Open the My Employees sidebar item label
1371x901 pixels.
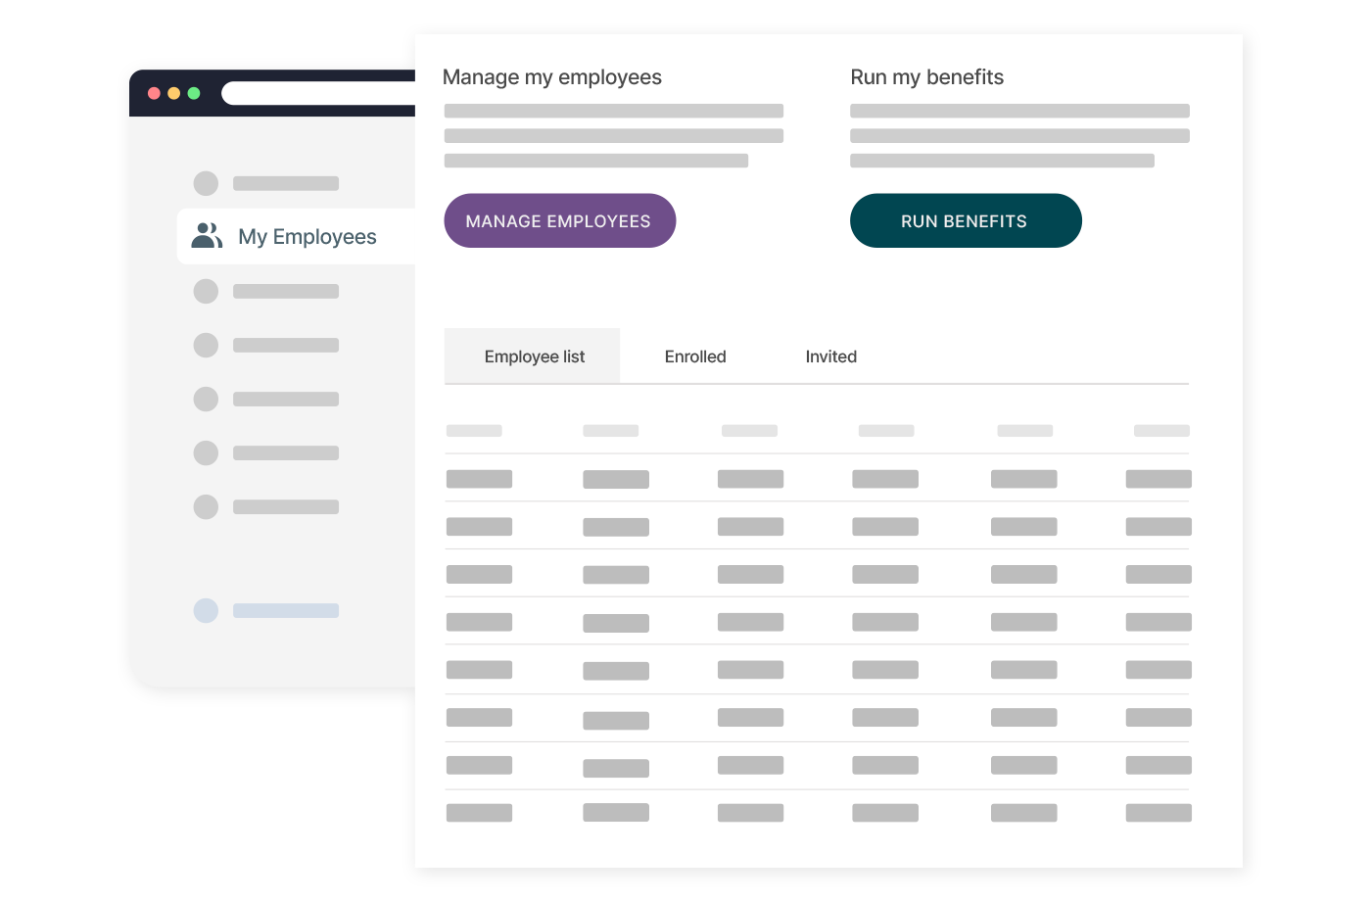(x=307, y=237)
